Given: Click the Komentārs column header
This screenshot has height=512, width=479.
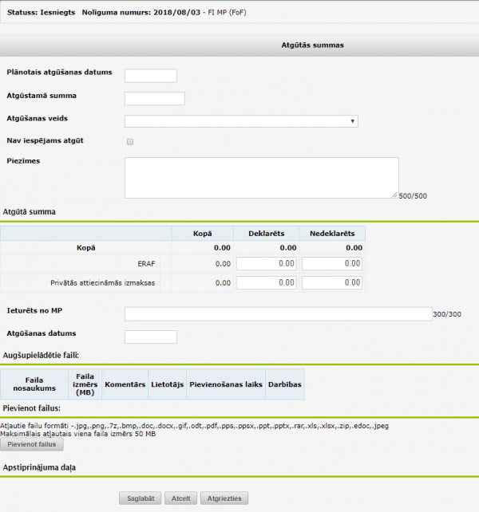Looking at the screenshot, I should 125,384.
